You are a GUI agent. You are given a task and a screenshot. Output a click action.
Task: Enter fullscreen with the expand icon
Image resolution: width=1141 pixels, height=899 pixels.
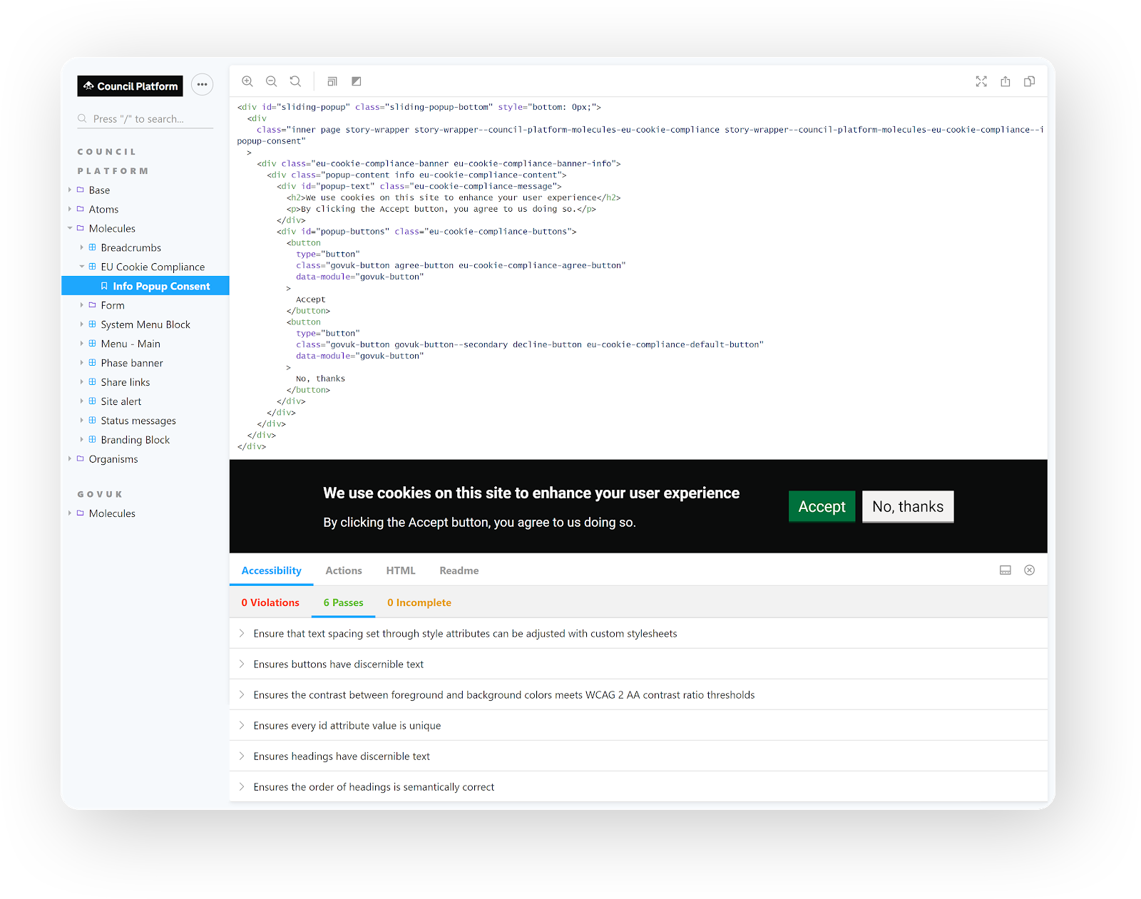tap(981, 81)
